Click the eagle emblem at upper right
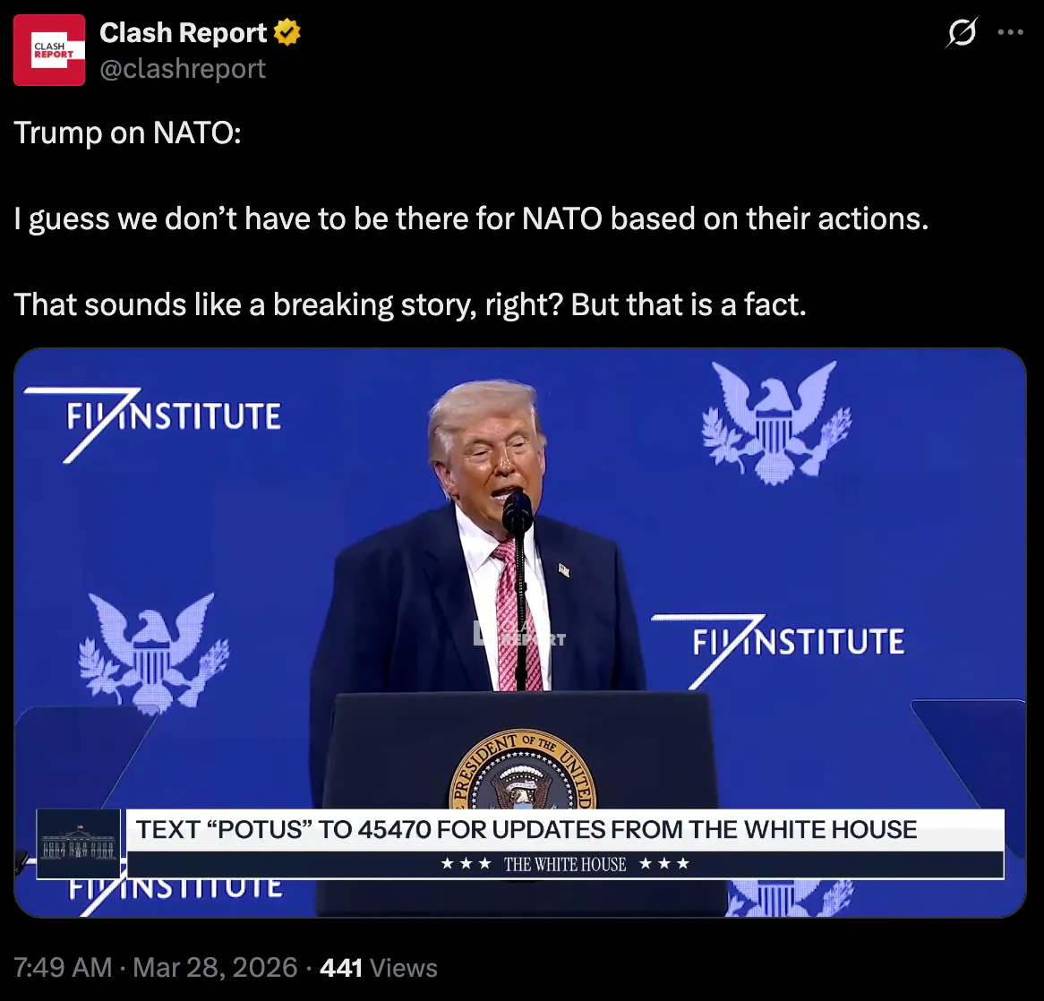 776,423
